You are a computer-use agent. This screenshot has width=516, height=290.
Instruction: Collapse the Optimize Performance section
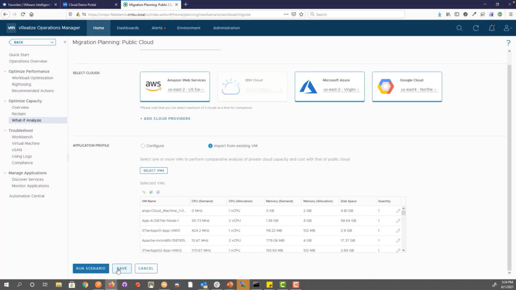coord(5,71)
